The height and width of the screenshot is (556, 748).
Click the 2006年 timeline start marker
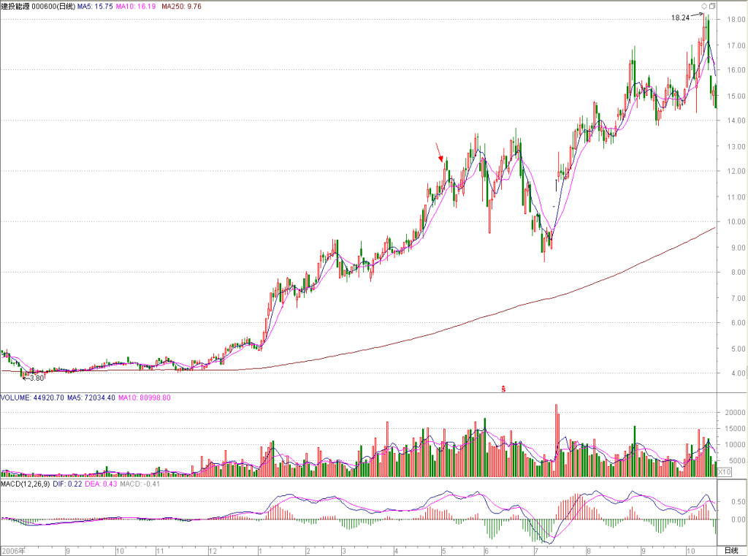[13, 551]
